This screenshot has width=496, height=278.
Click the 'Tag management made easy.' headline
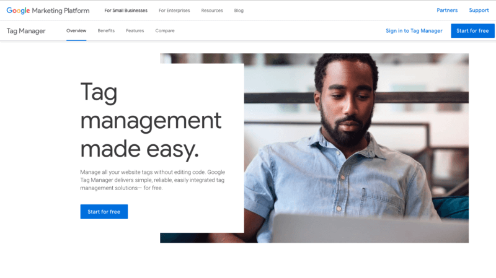coord(151,120)
